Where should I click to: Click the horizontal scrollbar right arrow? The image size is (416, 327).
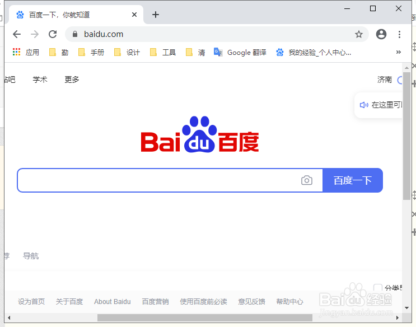[398, 317]
